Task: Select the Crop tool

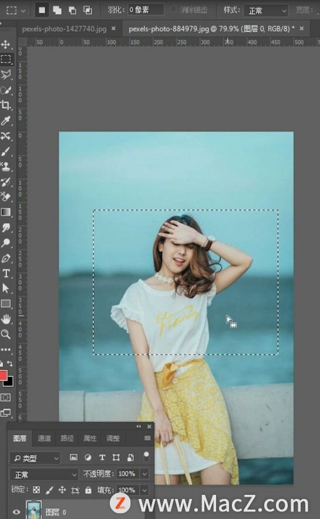Action: click(6, 105)
